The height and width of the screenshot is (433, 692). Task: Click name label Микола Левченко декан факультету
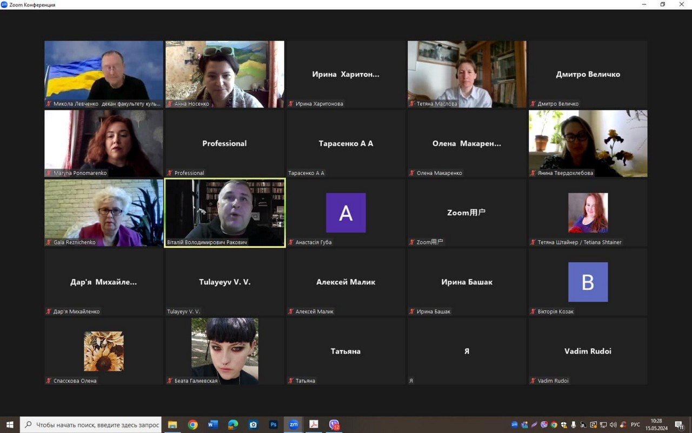[107, 104]
